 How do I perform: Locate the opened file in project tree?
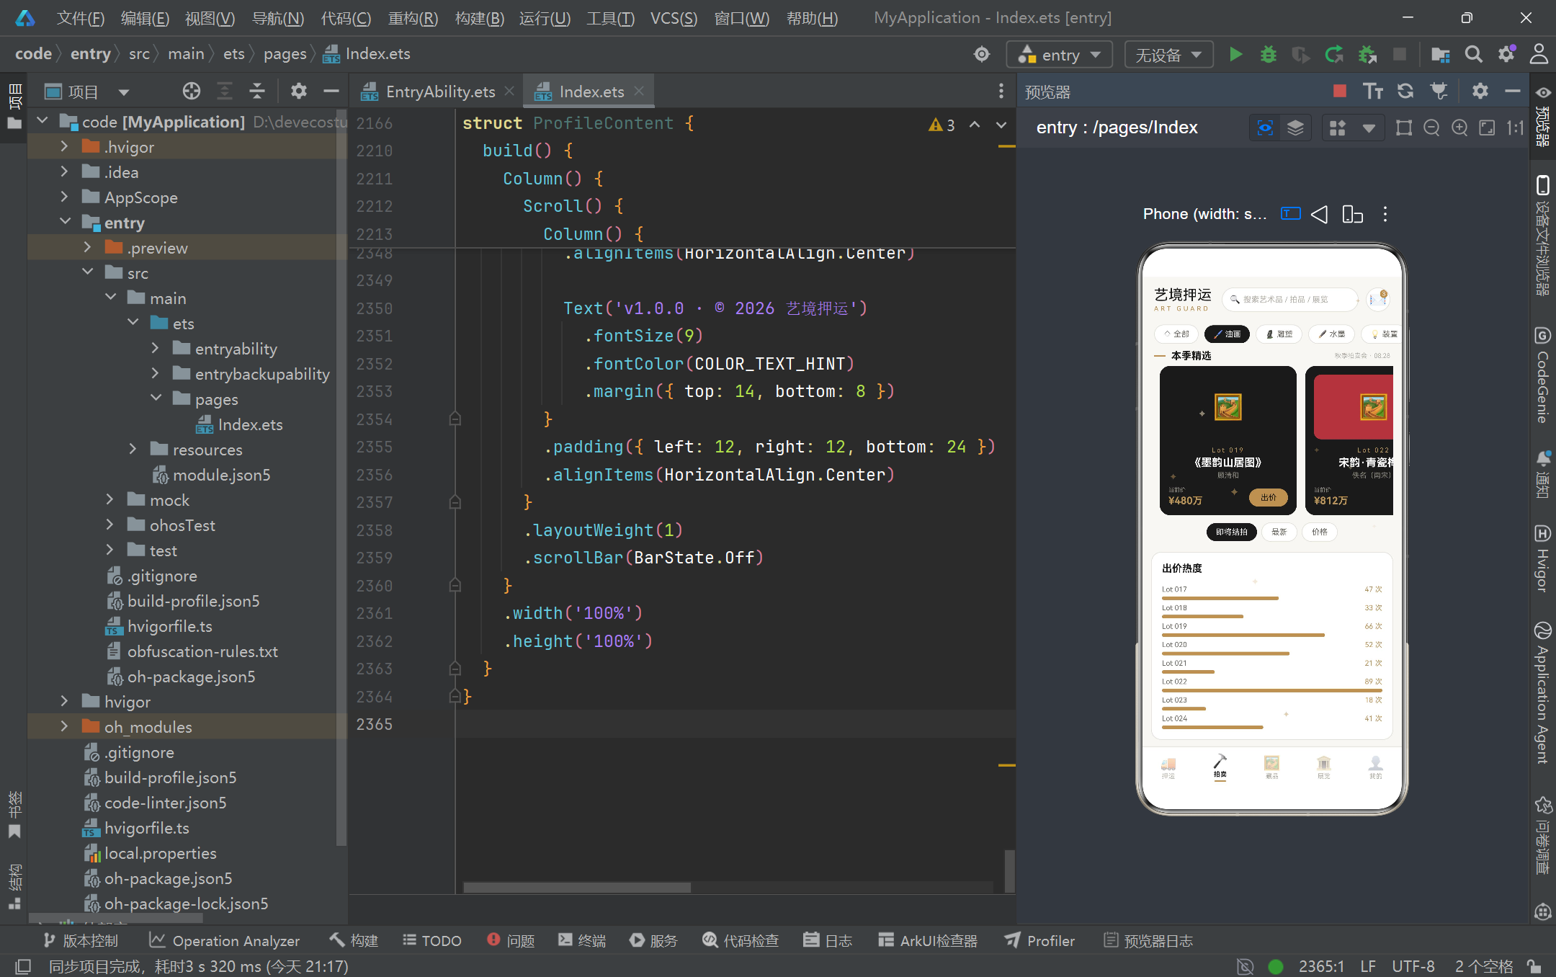click(x=192, y=92)
